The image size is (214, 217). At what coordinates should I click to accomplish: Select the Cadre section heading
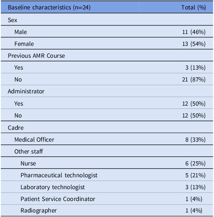[16, 128]
